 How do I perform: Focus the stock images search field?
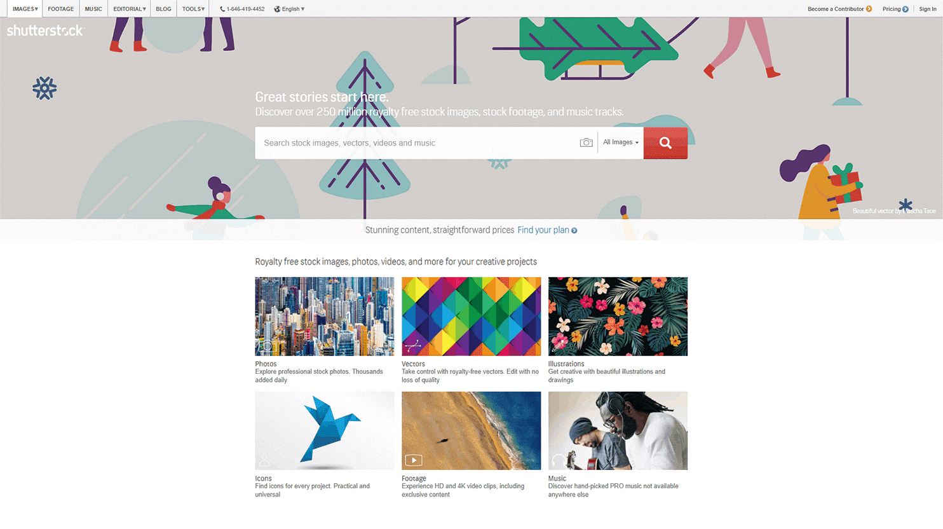pyautogui.click(x=417, y=143)
